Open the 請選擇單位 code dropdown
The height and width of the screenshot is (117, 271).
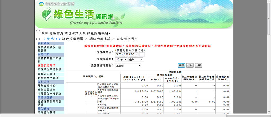click(x=127, y=54)
